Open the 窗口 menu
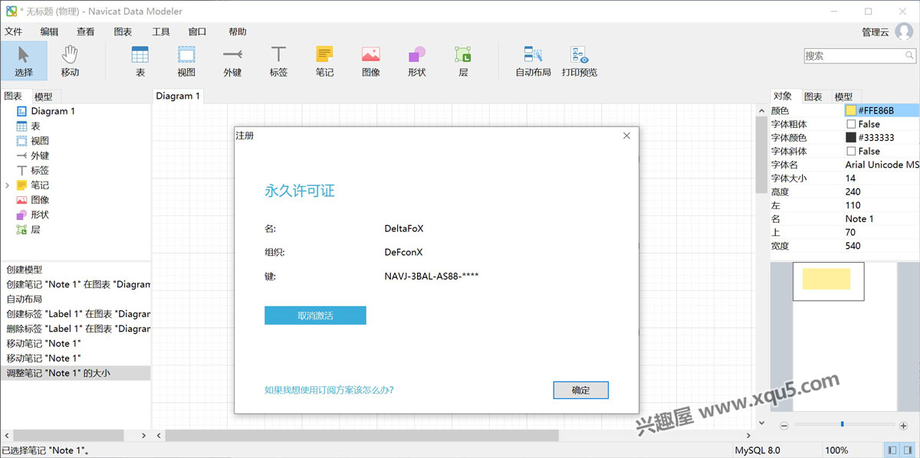Screen dimensions: 920x458 (x=197, y=31)
